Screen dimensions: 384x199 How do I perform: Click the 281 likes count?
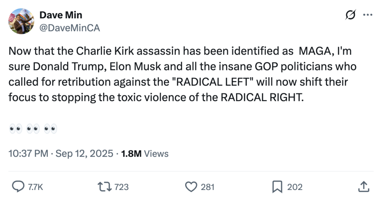point(207,187)
